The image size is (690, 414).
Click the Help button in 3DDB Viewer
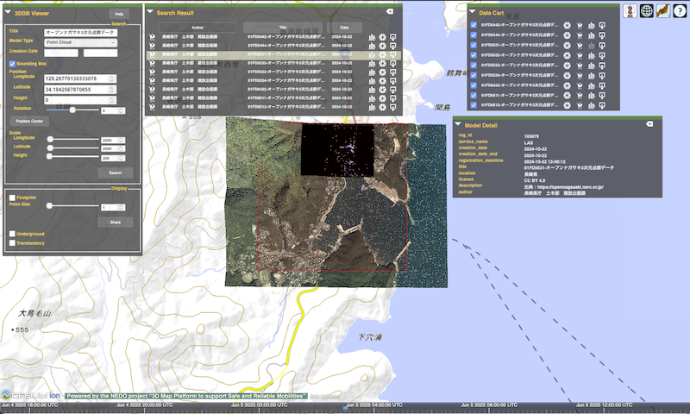[119, 14]
